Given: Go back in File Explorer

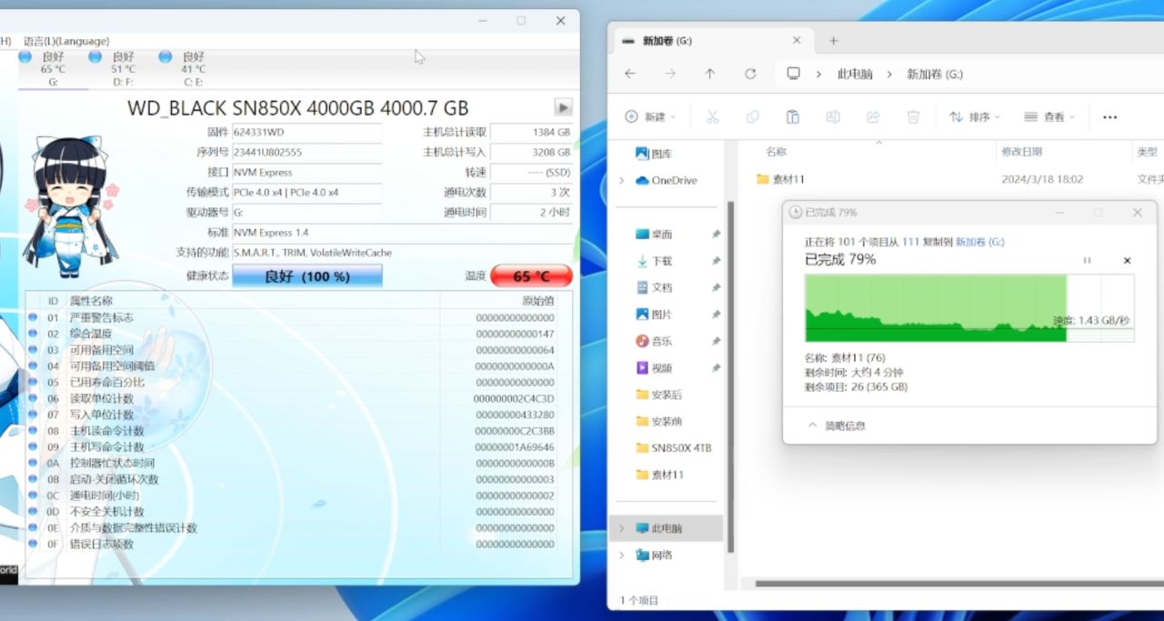Looking at the screenshot, I should [630, 74].
